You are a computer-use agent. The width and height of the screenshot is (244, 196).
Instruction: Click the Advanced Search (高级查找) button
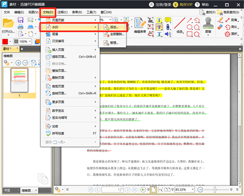coord(228,12)
